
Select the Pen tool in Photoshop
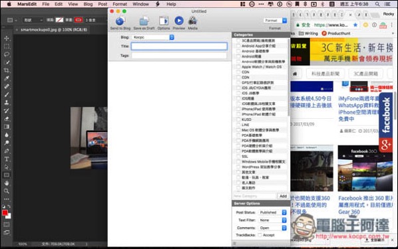(x=7, y=151)
